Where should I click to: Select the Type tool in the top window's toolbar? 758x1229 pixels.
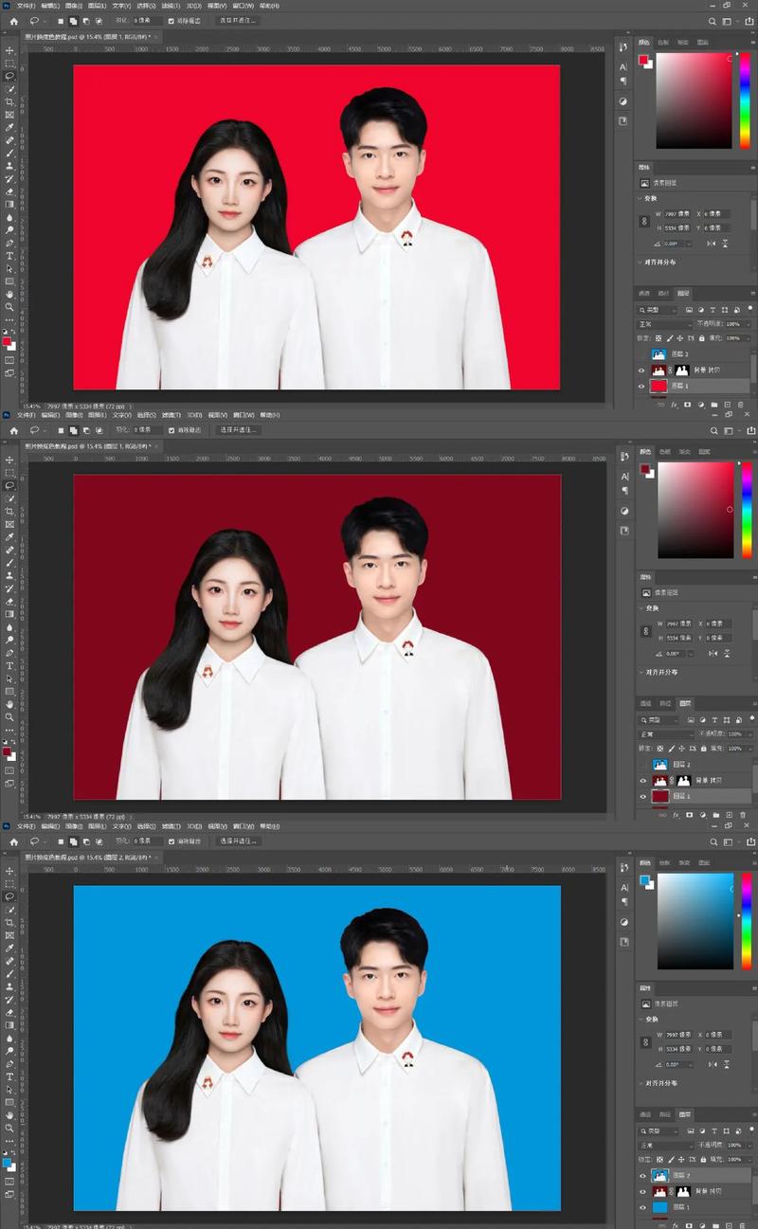(9, 256)
